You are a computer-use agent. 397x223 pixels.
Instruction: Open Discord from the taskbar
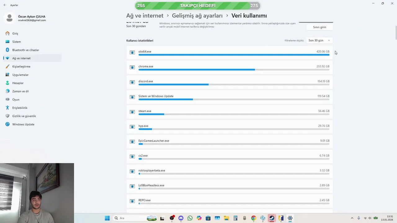coord(181,218)
